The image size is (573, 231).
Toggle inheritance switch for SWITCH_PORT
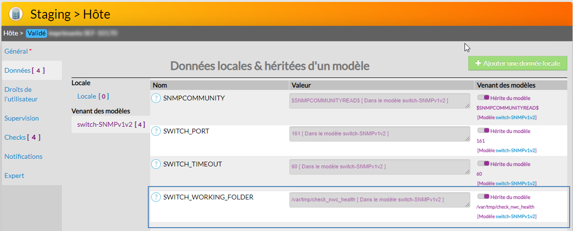point(483,131)
